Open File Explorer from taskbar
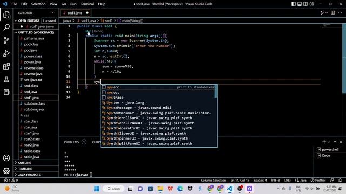This screenshot has height=194, width=346. pyautogui.click(x=161, y=189)
